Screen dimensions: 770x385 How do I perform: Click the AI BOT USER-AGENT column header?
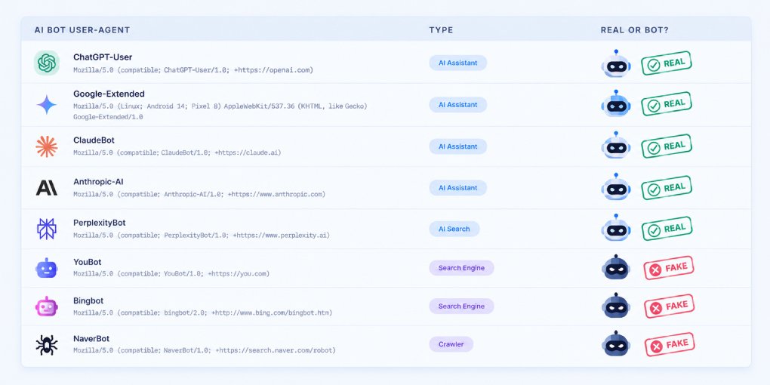click(82, 30)
